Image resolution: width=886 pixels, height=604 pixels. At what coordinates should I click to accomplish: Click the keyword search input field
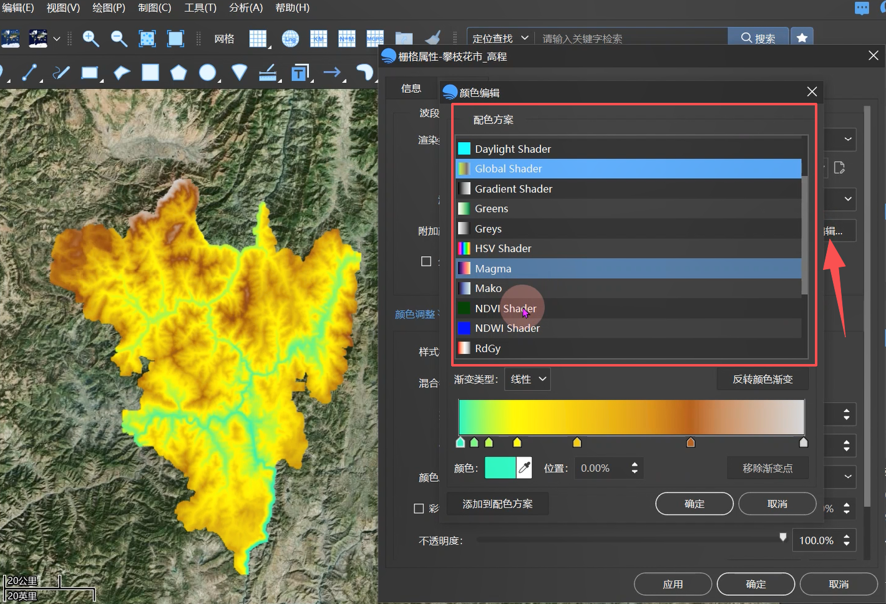tap(631, 38)
